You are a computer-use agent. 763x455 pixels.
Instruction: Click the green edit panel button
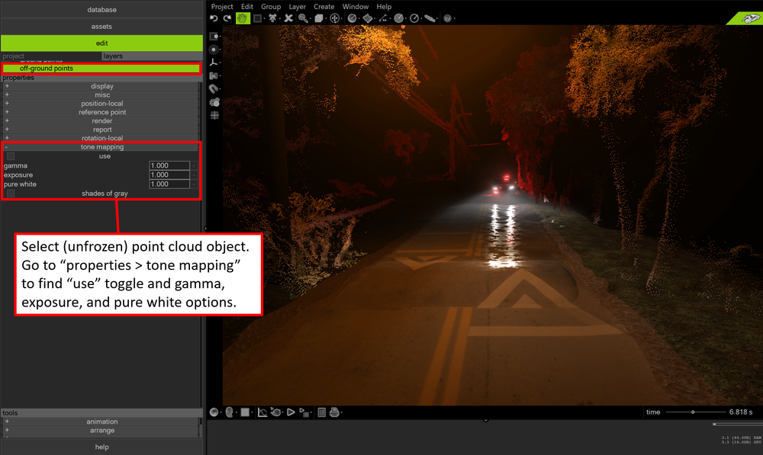coord(101,43)
